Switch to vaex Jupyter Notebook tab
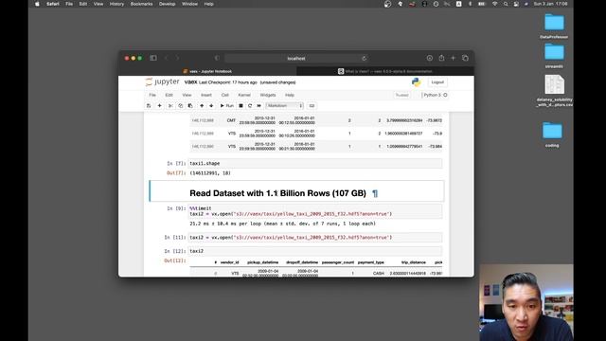606x341 pixels. click(x=207, y=71)
